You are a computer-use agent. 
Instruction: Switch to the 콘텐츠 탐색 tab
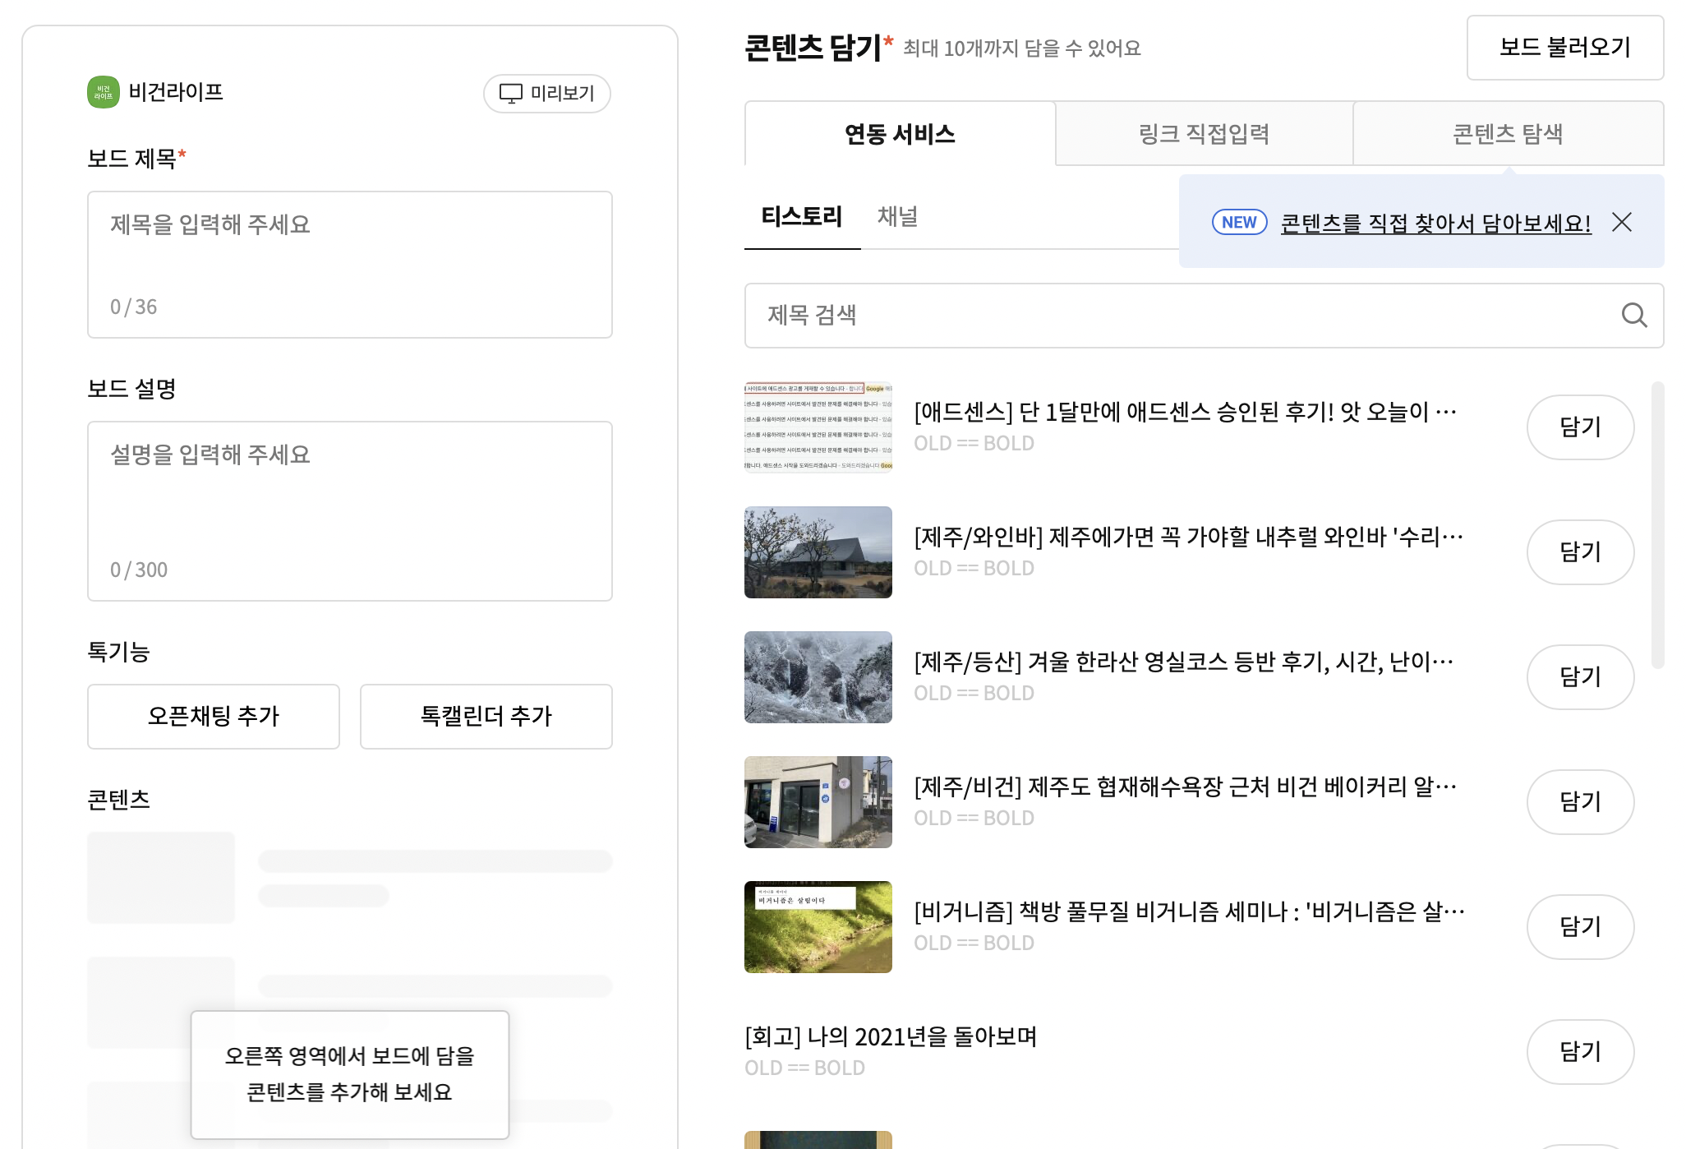1509,133
